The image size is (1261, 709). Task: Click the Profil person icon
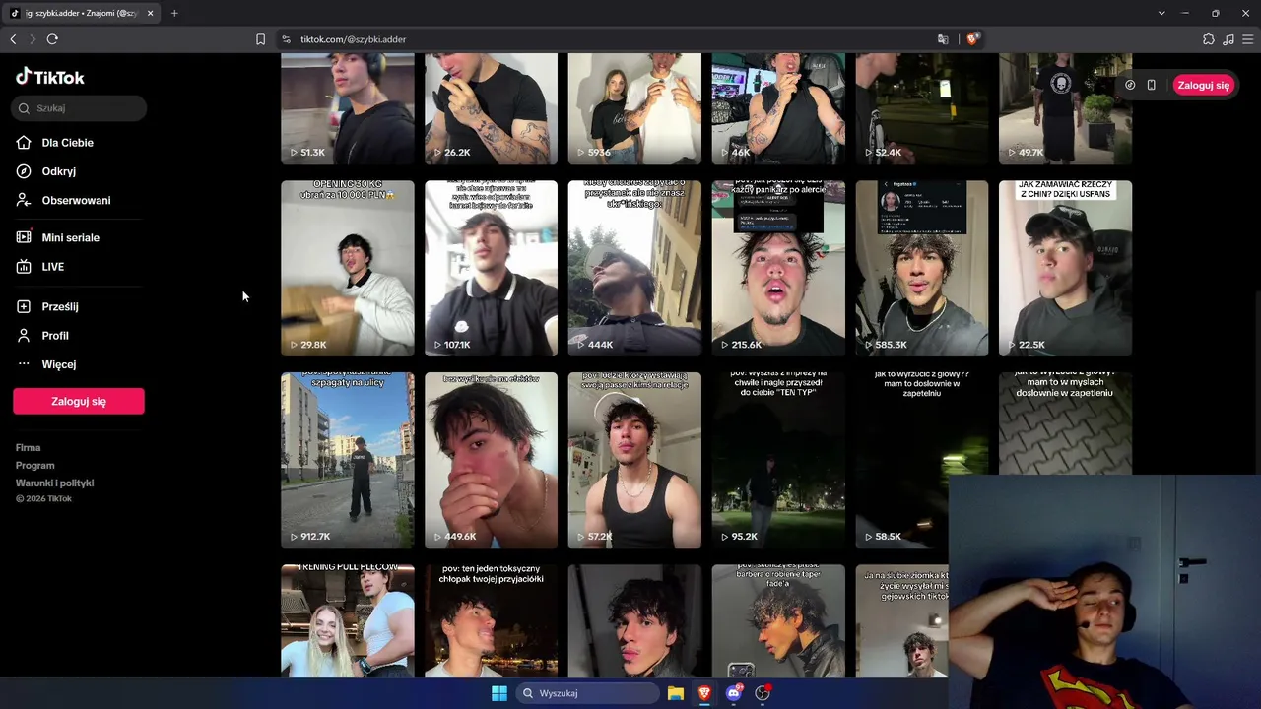pos(24,336)
